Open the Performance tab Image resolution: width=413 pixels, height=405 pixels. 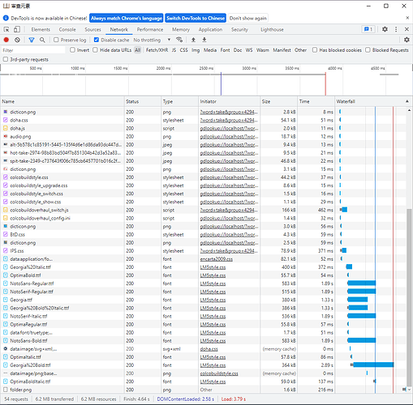click(150, 29)
